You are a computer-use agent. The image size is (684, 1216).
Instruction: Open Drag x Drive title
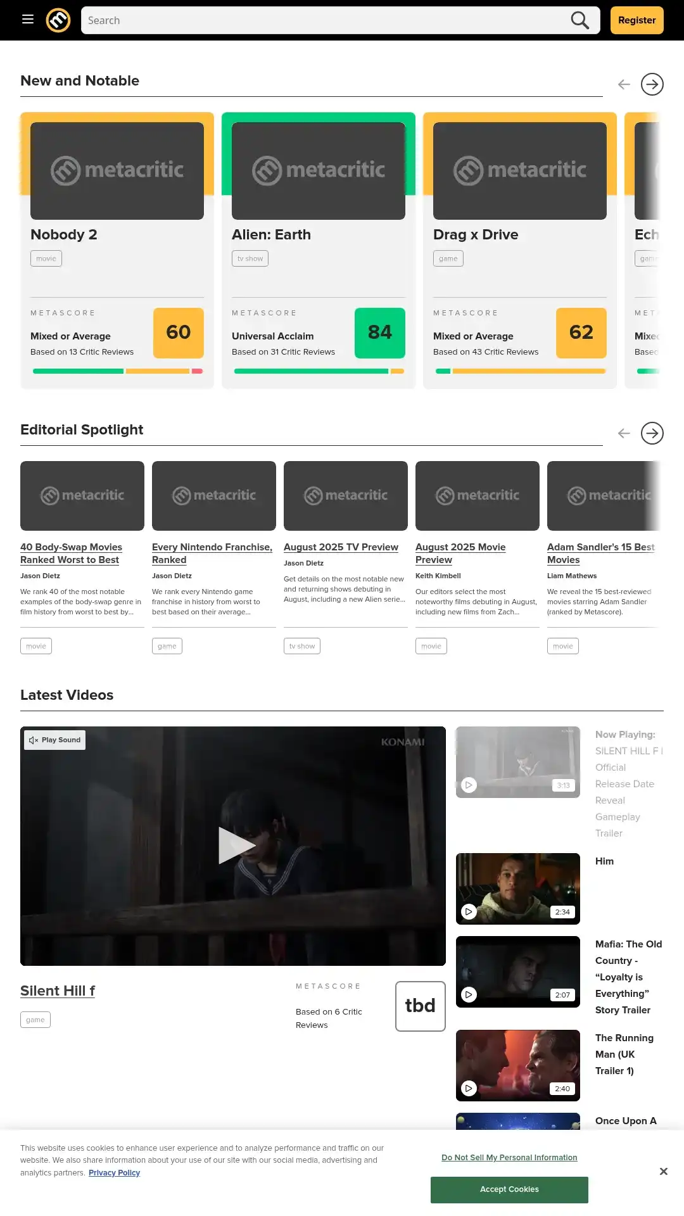tap(476, 235)
